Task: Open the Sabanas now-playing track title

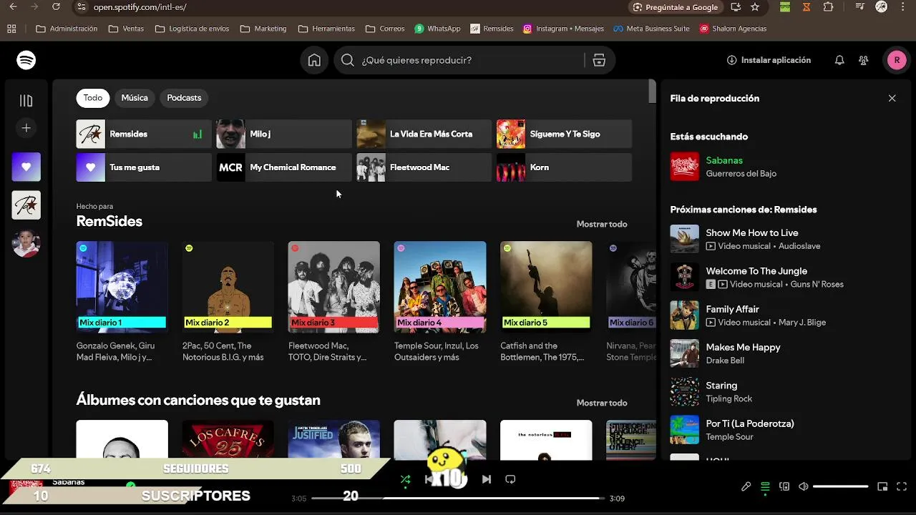Action: point(724,160)
